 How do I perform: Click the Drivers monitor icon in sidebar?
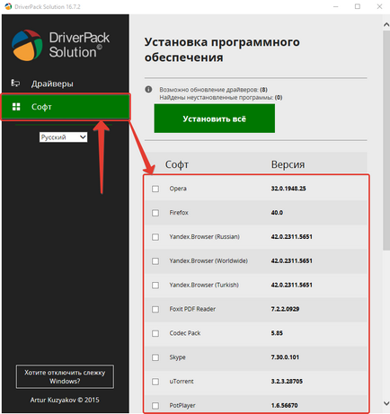[15, 83]
